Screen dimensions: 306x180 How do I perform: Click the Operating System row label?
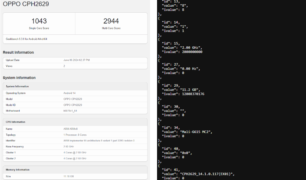15,93
